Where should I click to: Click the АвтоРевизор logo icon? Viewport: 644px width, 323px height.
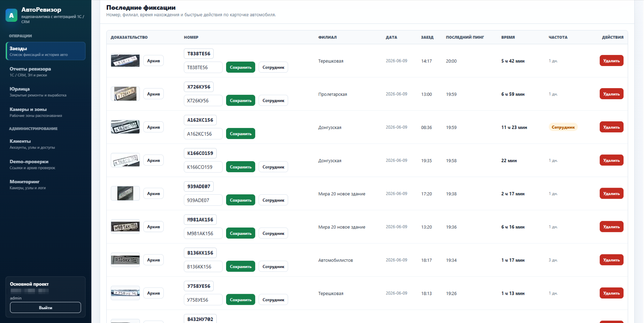click(x=11, y=15)
